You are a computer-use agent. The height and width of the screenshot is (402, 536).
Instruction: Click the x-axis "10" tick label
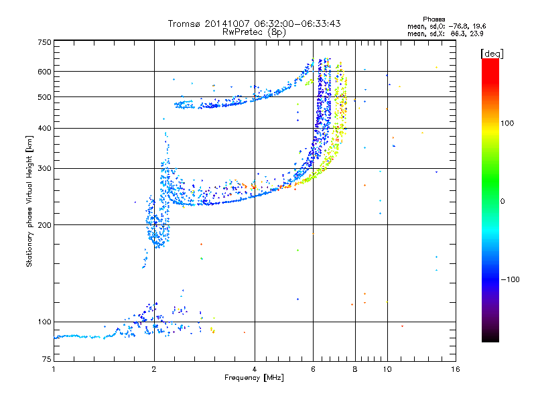point(387,369)
